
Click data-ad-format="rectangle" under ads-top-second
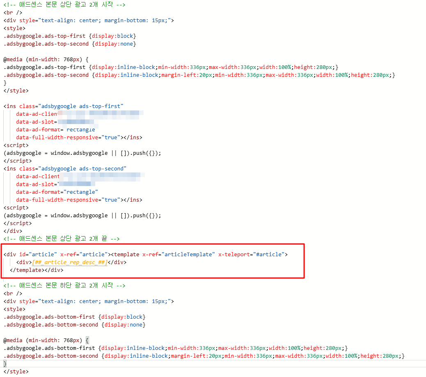point(57,192)
